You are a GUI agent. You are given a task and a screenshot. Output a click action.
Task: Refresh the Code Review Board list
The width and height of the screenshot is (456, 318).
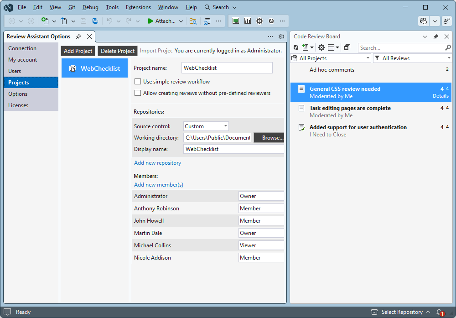click(296, 47)
